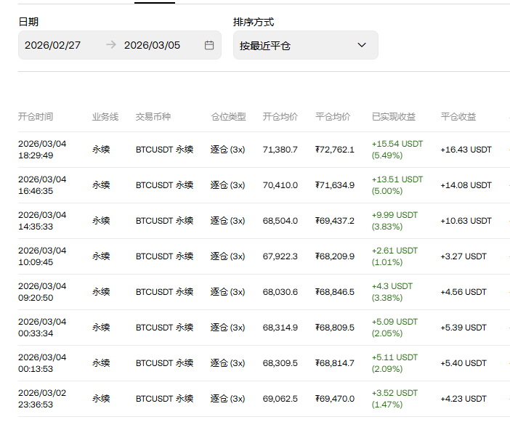Click close price 68,809.5

click(335, 328)
